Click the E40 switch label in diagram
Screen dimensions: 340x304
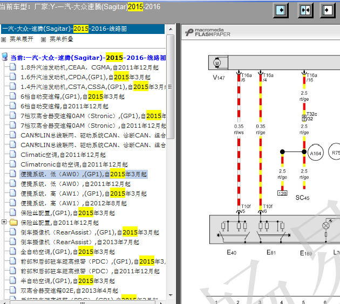[232, 252]
